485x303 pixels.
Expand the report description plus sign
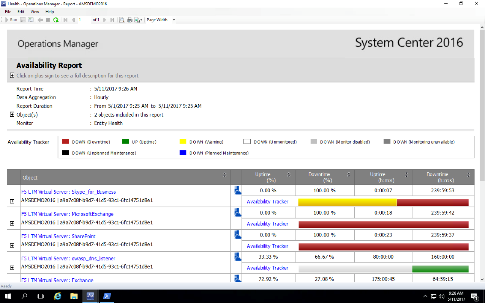(12, 76)
